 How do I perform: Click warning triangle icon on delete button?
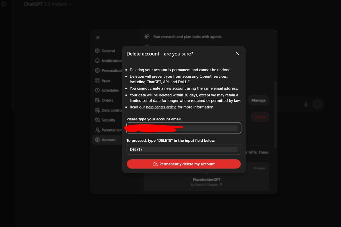click(x=155, y=164)
